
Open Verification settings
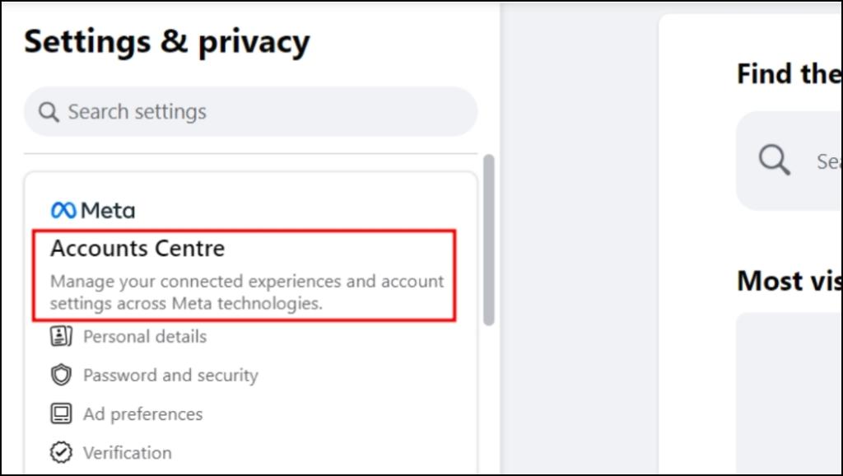pyautogui.click(x=128, y=452)
